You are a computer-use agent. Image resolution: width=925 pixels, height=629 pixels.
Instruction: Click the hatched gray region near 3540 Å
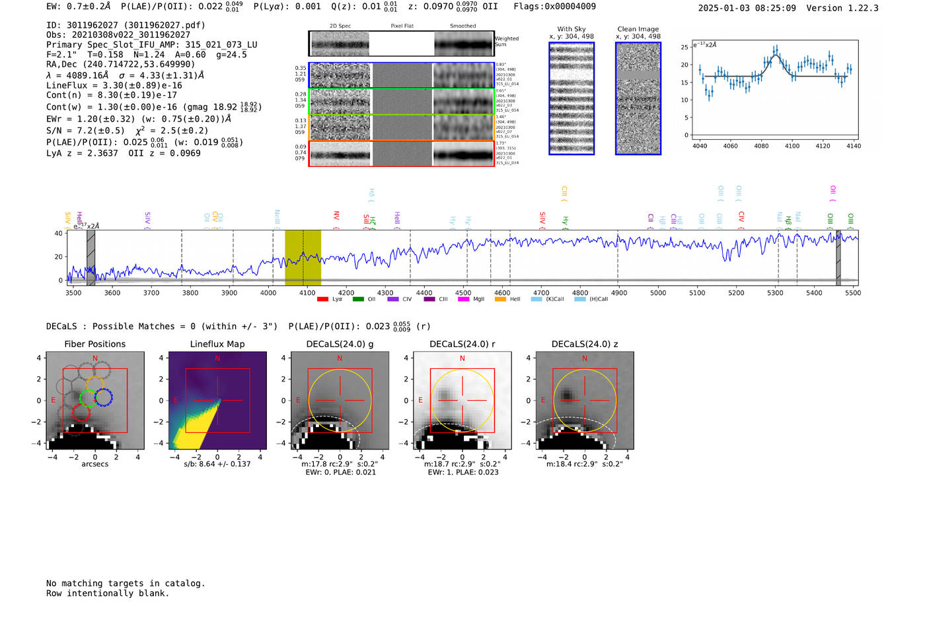pyautogui.click(x=91, y=257)
